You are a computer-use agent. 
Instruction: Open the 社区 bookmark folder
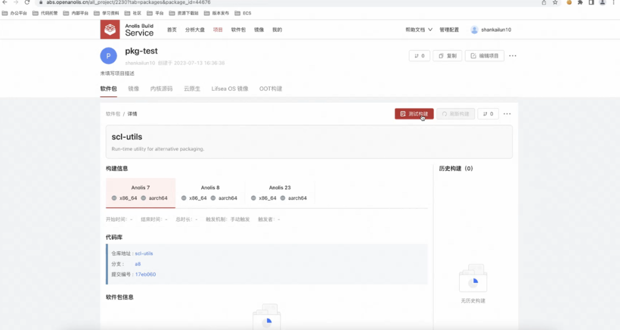pyautogui.click(x=133, y=13)
